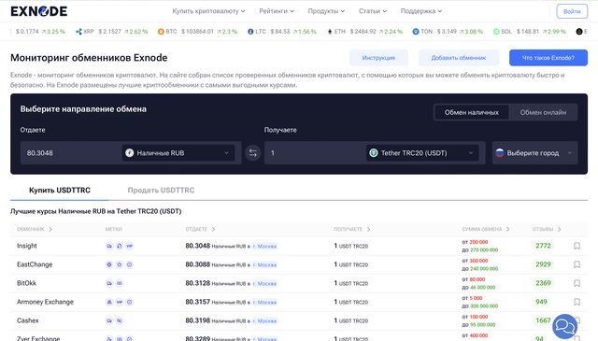Click BitOkk's first label badge

point(109,283)
